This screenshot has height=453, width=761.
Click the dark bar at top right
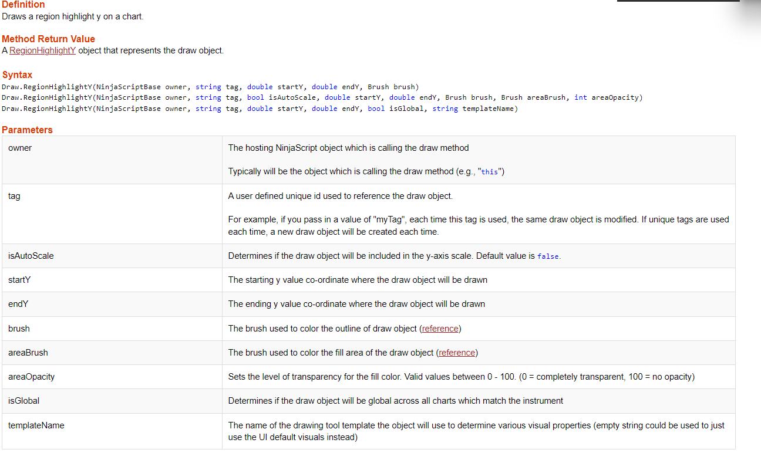(678, 2)
